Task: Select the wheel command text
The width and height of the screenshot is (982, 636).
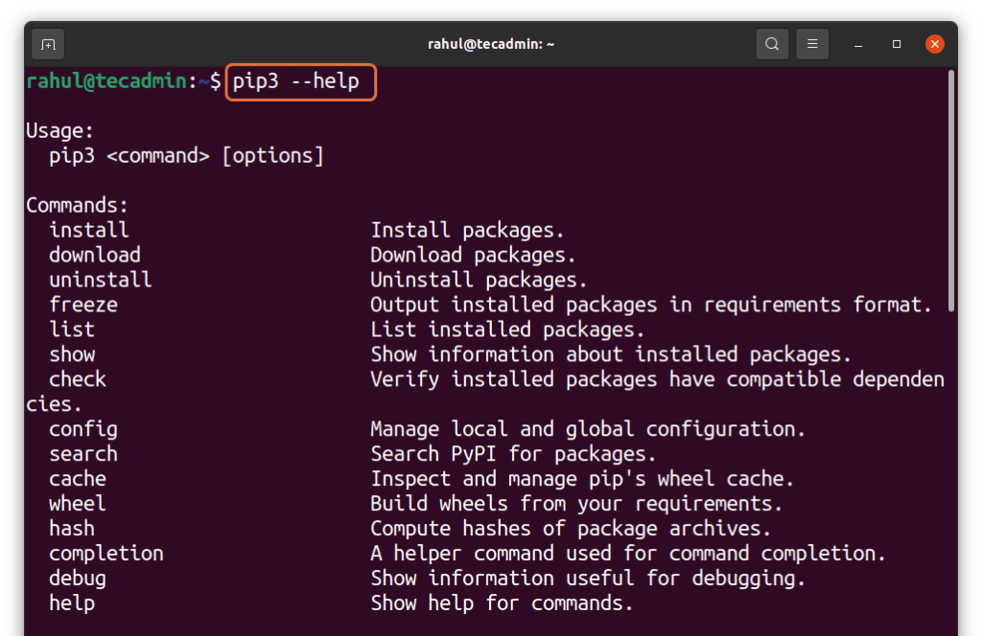Action: click(77, 503)
